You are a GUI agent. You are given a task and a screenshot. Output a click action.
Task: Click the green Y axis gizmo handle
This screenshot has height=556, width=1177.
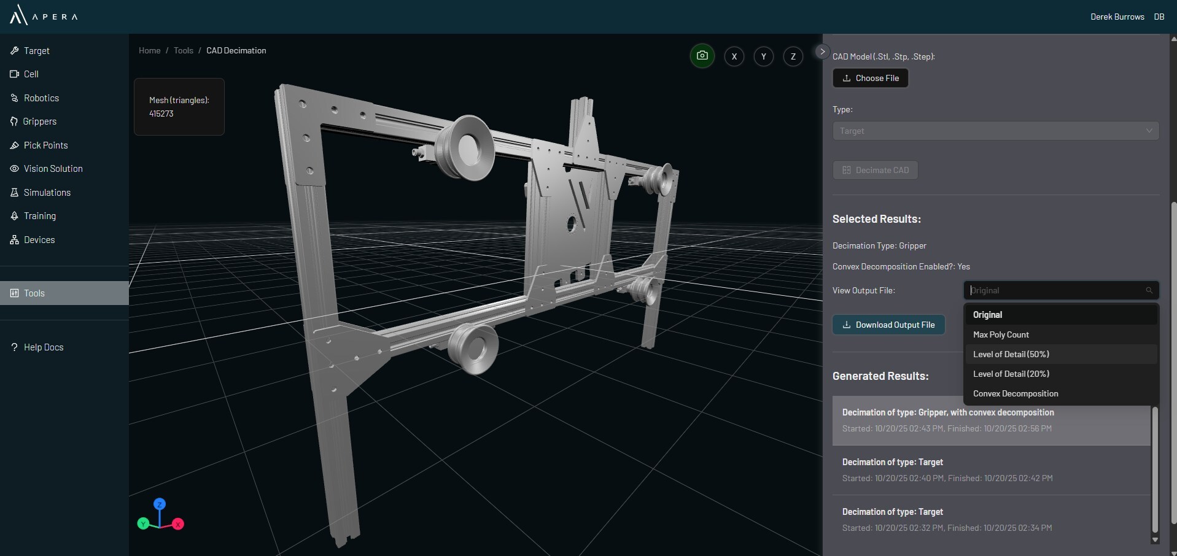[143, 523]
